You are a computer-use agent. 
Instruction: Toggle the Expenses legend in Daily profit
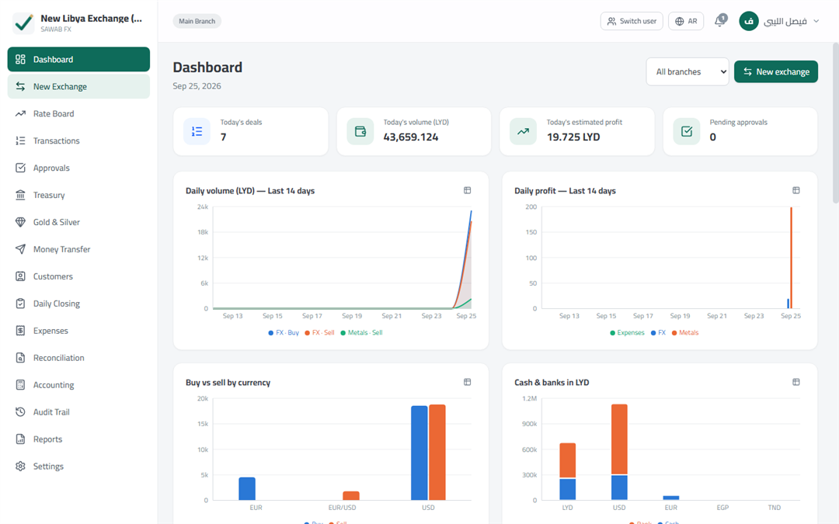click(x=627, y=332)
